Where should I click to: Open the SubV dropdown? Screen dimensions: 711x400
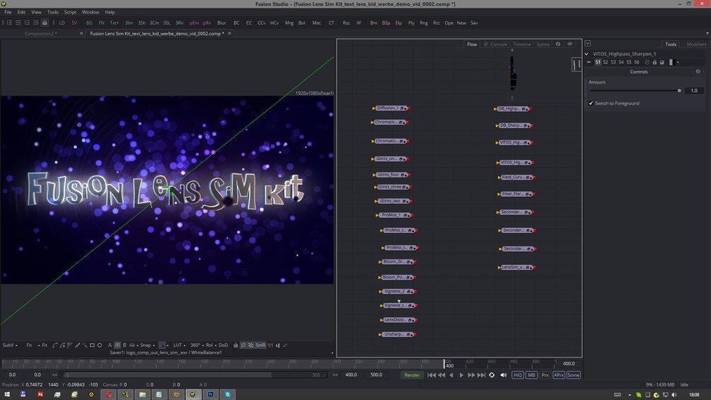(x=10, y=345)
